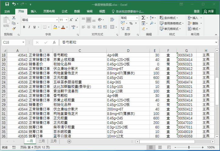Click the insert function fx icon
The width and height of the screenshot is (220, 151).
click(x=54, y=43)
